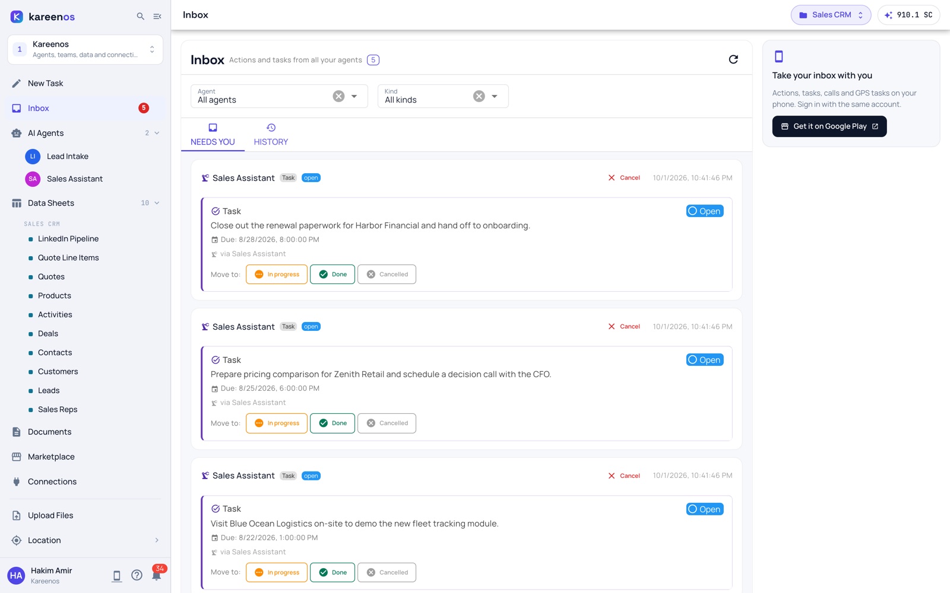This screenshot has width=950, height=593.
Task: Go to Upload Files
Action: (50, 515)
